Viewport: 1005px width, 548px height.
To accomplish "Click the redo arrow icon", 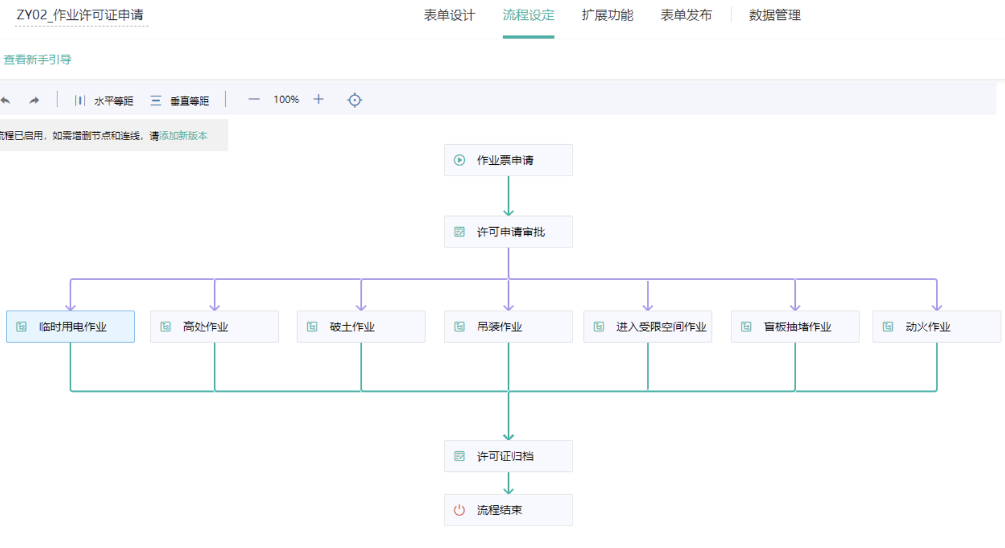I will (x=34, y=100).
